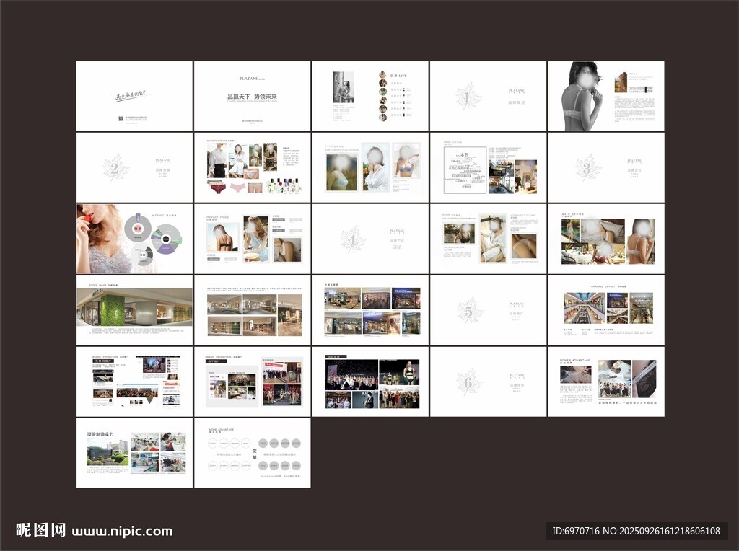The image size is (739, 551).
Task: Open the Brand Promotion page with grey event panel
Action: tap(252, 382)
